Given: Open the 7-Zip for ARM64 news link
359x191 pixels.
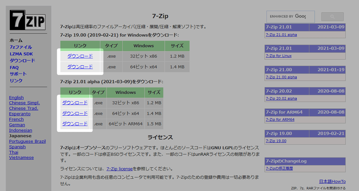Looking at the screenshot, I should click(x=280, y=120).
